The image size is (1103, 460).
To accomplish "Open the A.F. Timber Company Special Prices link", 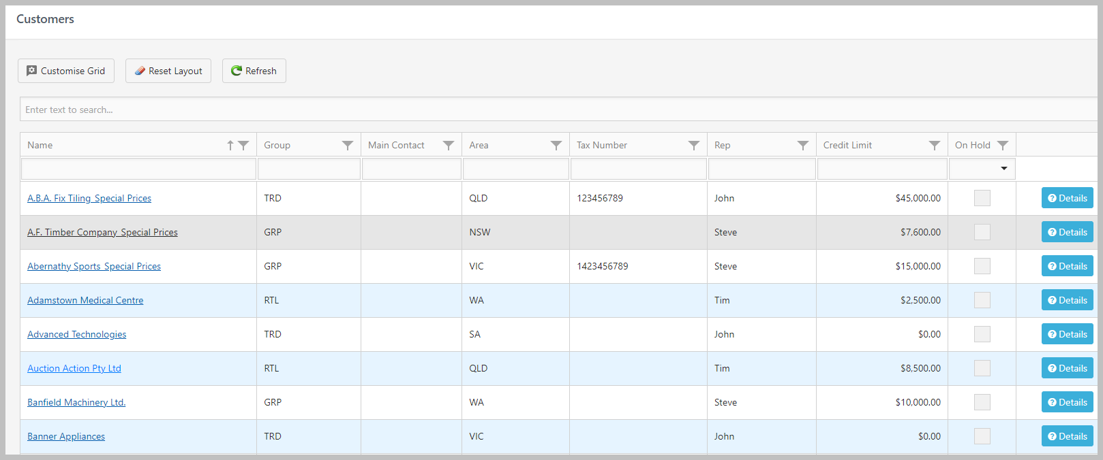I will coord(102,232).
